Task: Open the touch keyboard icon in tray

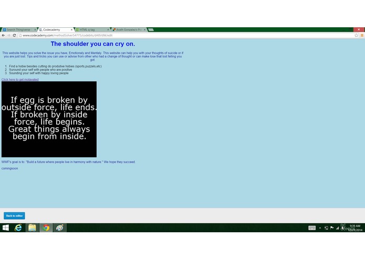Action: [x=312, y=228]
